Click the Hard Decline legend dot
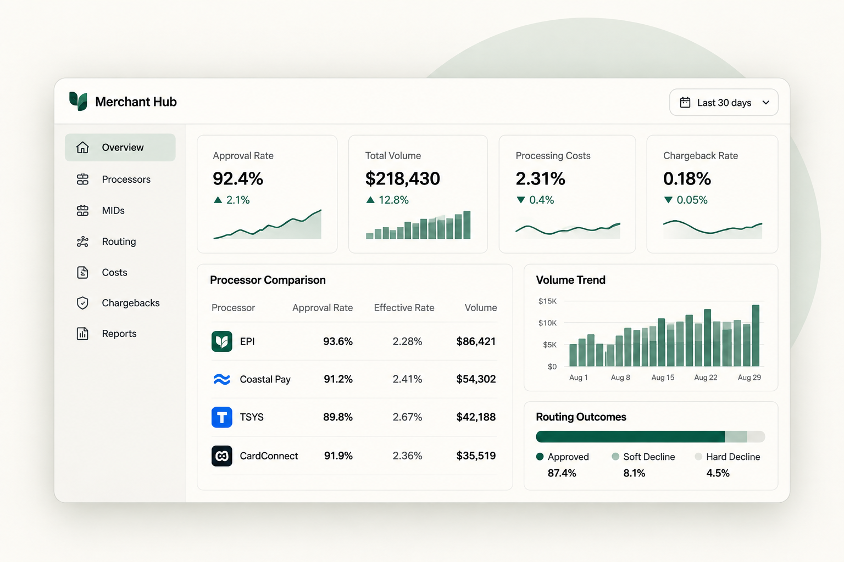Viewport: 844px width, 562px height. (x=698, y=457)
